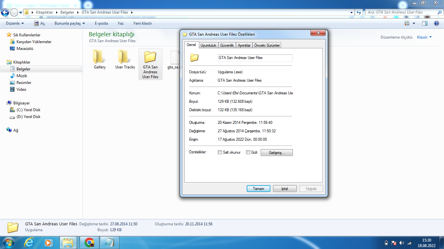Open Windows Media Player from the taskbar
Image resolution: width=444 pixels, height=249 pixels.
click(x=48, y=243)
